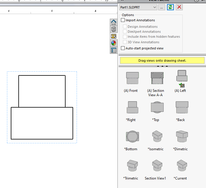This screenshot has width=206, height=188.
Task: Open the Design Library tab
Action: tap(114, 29)
